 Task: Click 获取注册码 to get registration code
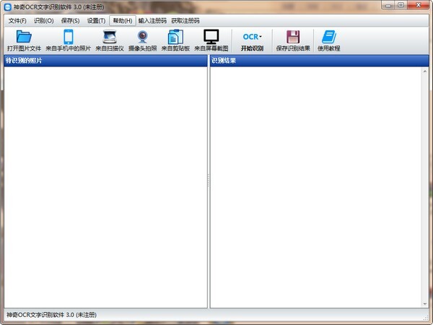pos(185,21)
